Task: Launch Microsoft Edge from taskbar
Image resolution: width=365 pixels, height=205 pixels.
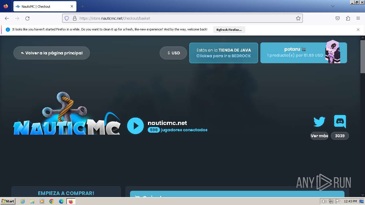Action: (x=61, y=201)
